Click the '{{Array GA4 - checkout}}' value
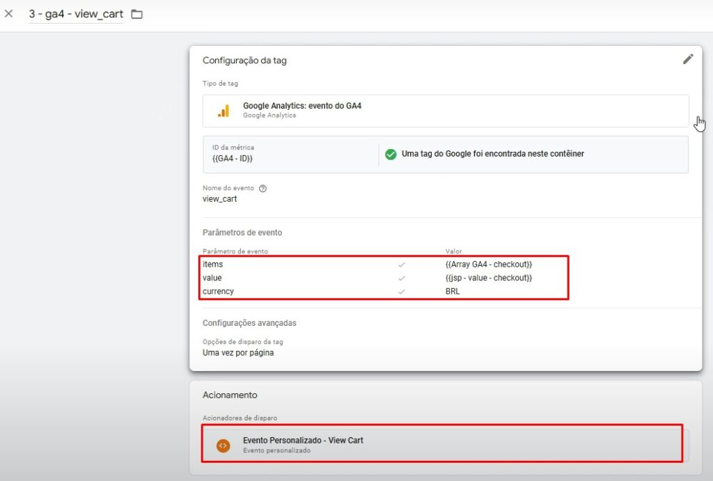This screenshot has height=481, width=713. pos(489,264)
